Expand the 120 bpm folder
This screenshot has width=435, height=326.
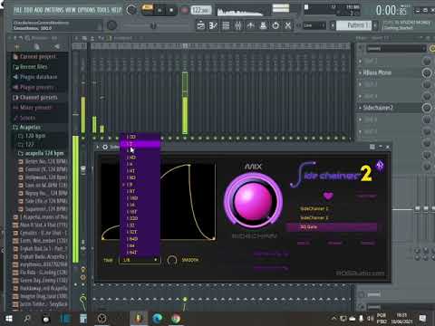point(35,136)
